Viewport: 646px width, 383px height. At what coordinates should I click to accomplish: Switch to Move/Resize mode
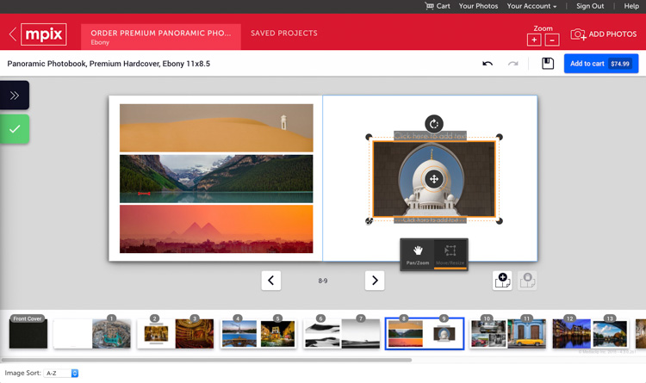coord(450,254)
